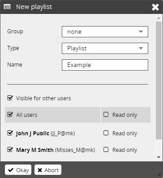Image resolution: width=163 pixels, height=178 pixels.
Task: Click the Group dropdown arrow
Action: 141,31
